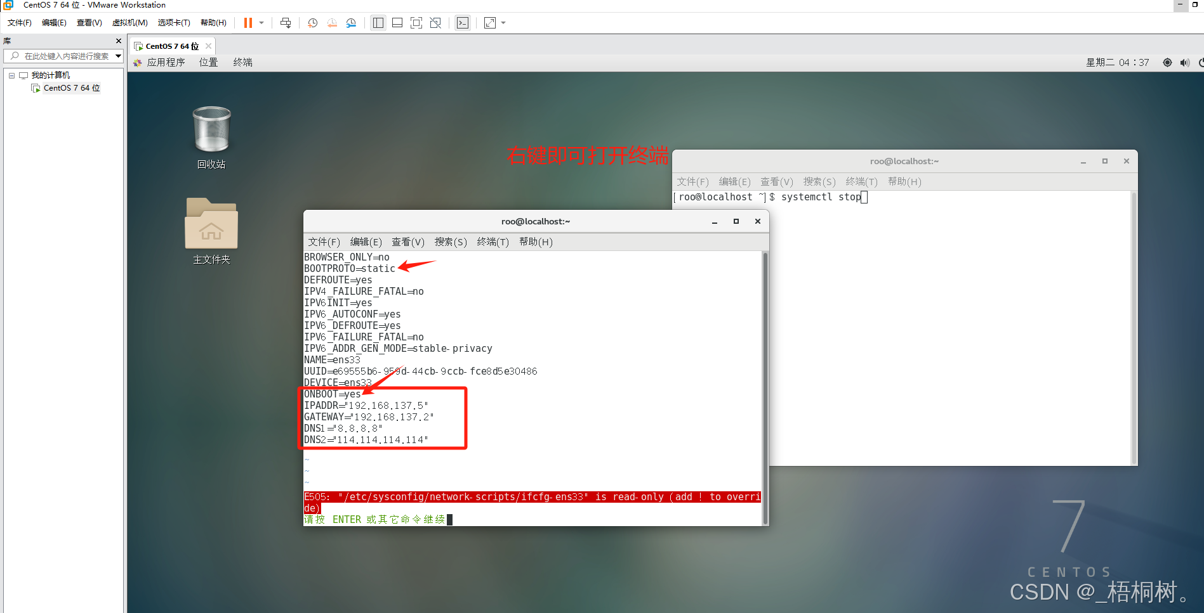Open the 终端(T) menu in the vi terminal window

(493, 242)
